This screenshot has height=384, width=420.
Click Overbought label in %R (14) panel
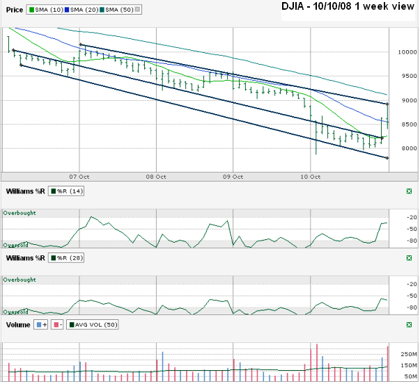[20, 213]
